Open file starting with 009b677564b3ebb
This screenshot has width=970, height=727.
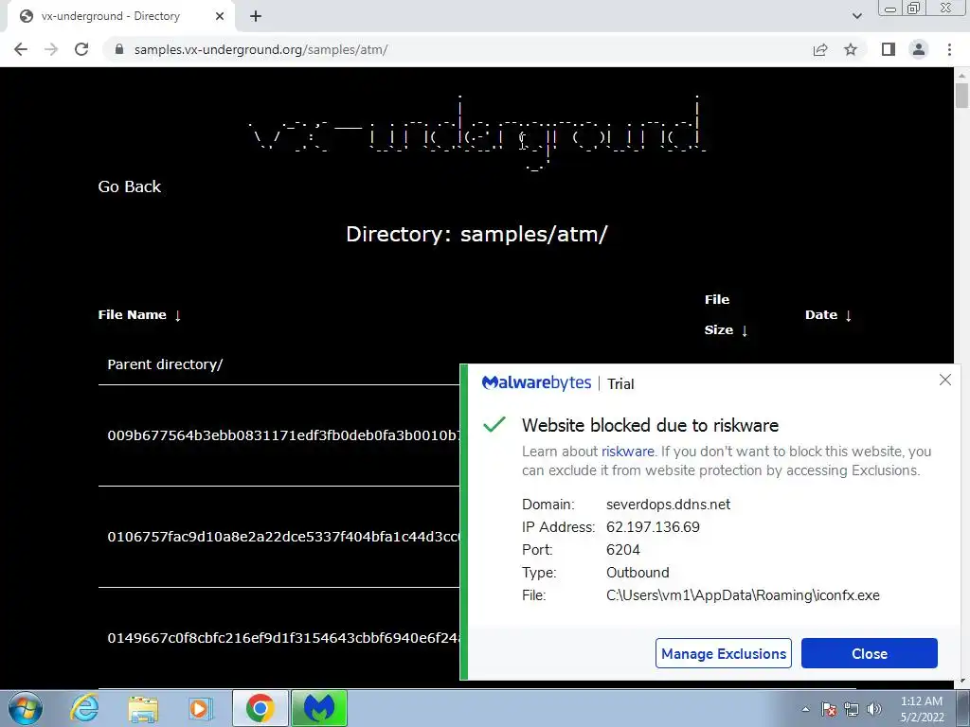283,435
